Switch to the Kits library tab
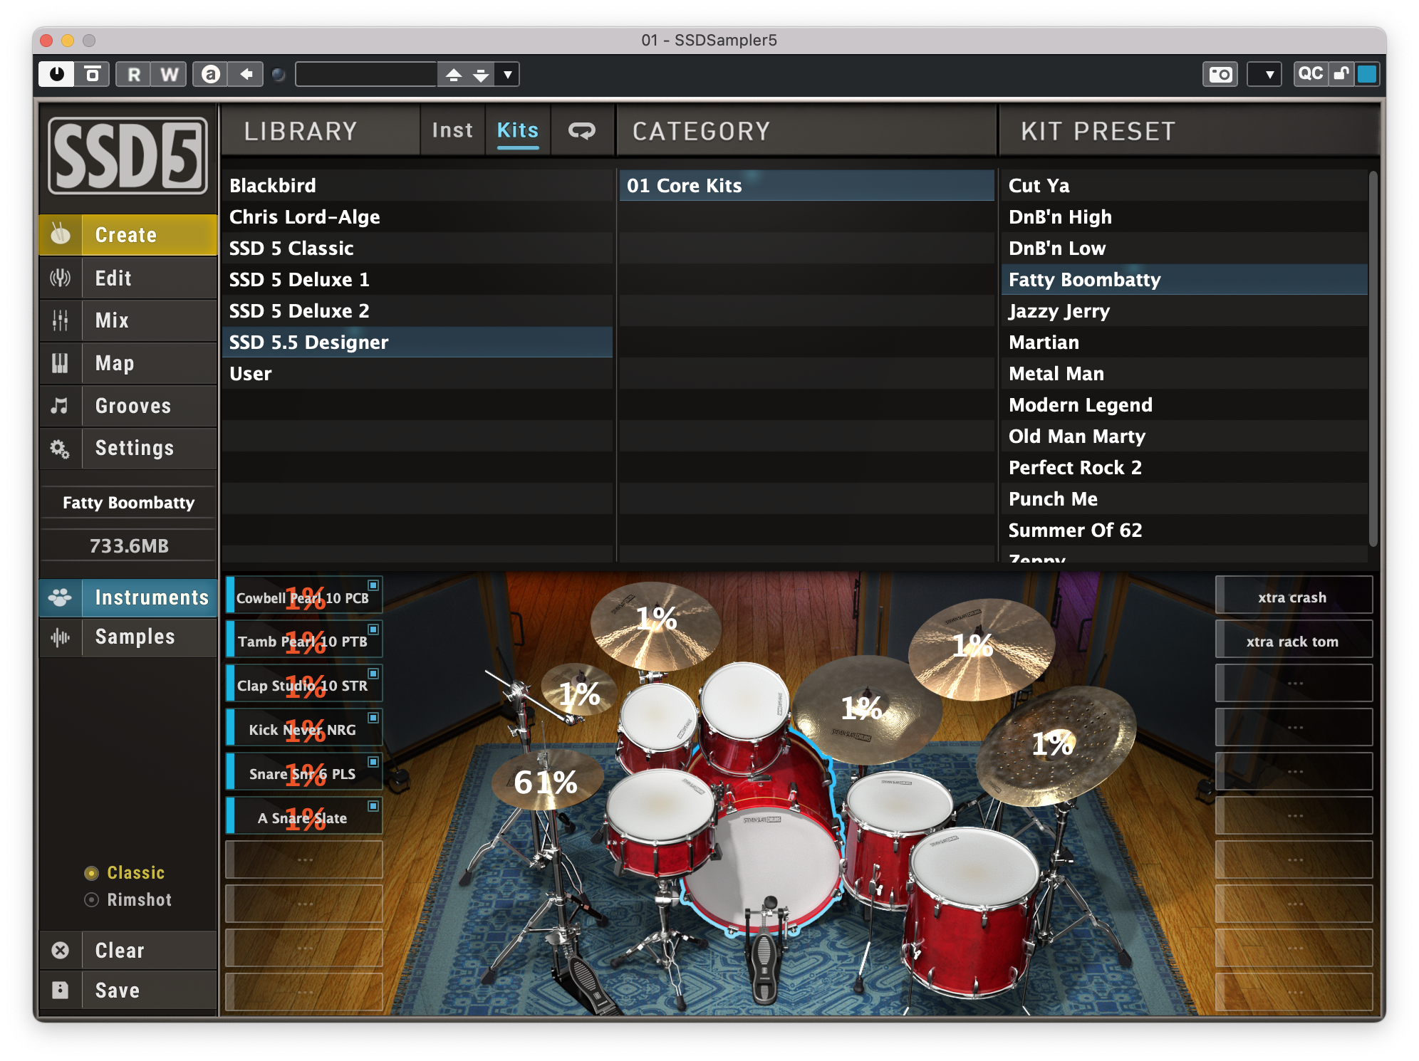The width and height of the screenshot is (1419, 1061). (x=518, y=130)
